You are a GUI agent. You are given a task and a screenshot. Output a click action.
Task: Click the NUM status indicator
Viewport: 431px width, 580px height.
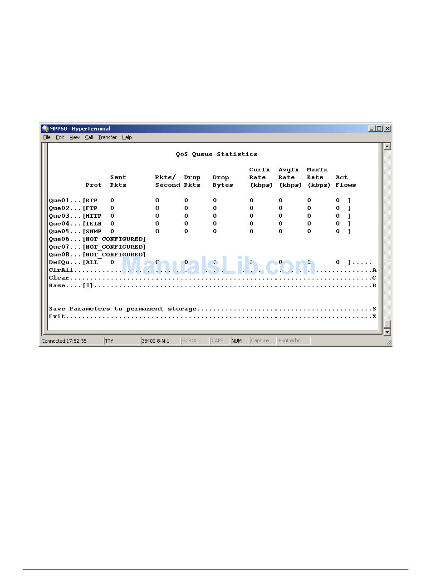[x=240, y=341]
